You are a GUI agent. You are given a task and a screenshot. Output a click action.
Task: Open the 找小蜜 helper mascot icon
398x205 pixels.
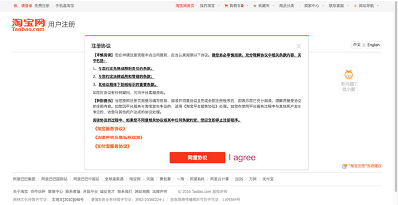348,74
